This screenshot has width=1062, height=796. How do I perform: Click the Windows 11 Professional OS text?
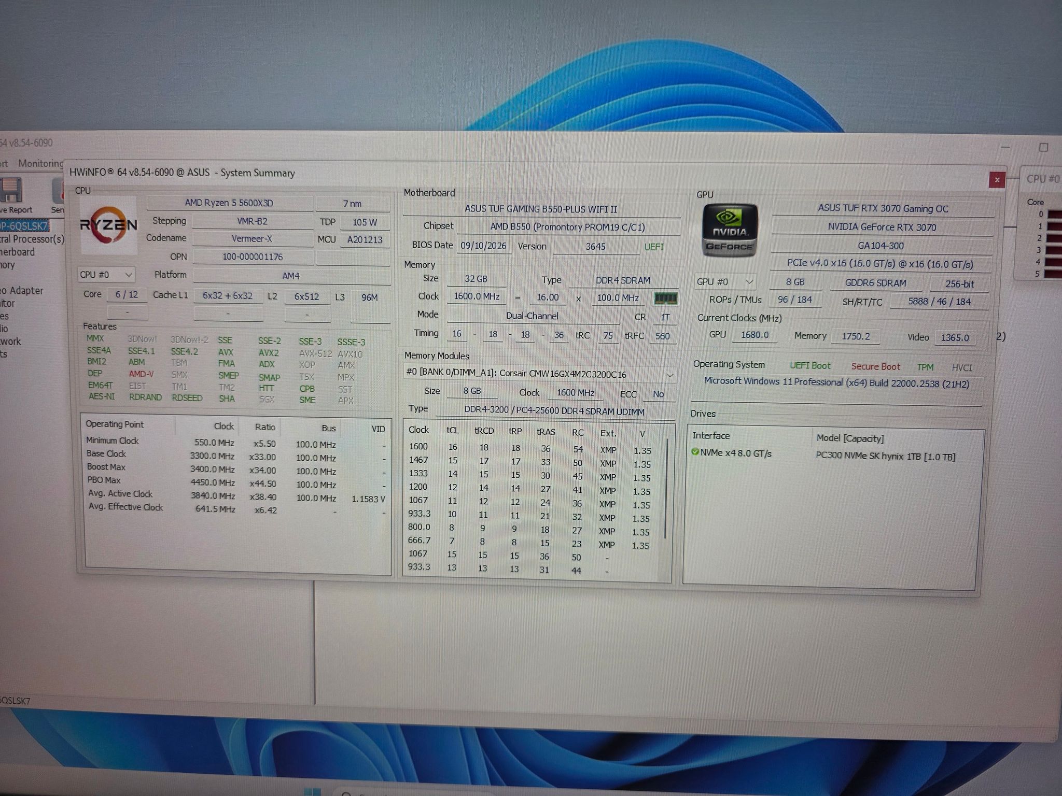click(x=836, y=382)
